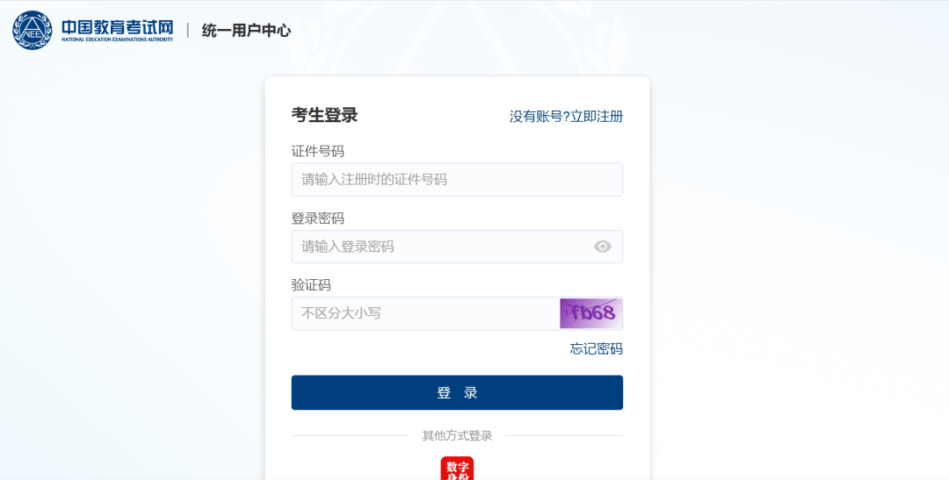Screen dimensions: 949x480
Task: Click the 验证码 field label
Action: (311, 285)
